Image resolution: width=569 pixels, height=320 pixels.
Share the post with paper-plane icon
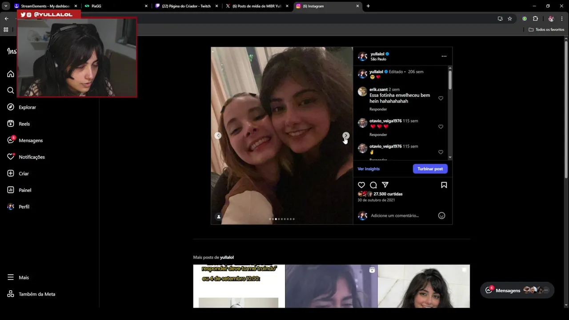[x=385, y=185]
